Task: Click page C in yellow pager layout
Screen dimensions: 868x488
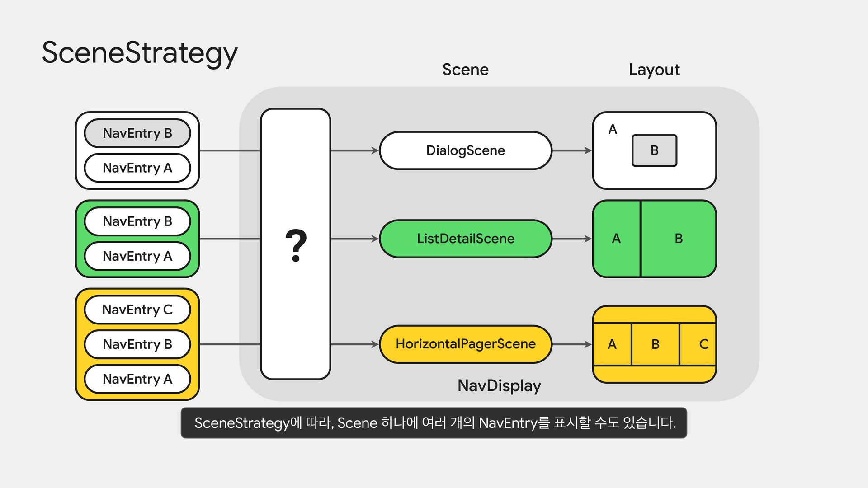Action: tap(699, 344)
